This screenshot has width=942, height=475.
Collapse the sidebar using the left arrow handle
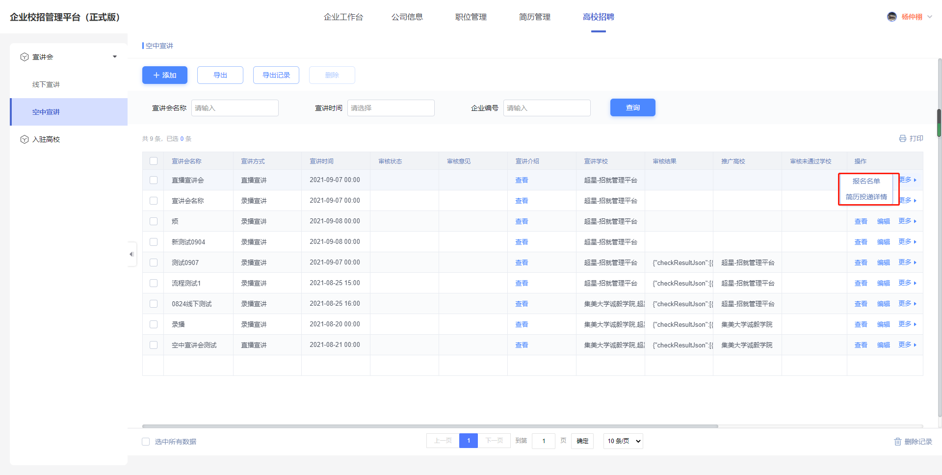click(131, 254)
